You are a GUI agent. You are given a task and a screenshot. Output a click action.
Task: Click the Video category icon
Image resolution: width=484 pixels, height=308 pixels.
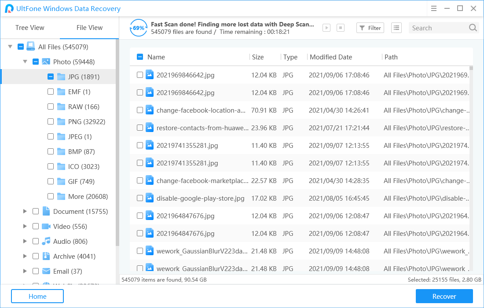(46, 226)
